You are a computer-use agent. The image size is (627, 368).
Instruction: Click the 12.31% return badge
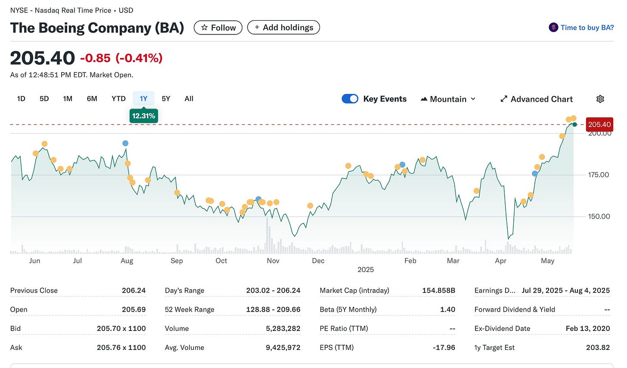pyautogui.click(x=143, y=116)
